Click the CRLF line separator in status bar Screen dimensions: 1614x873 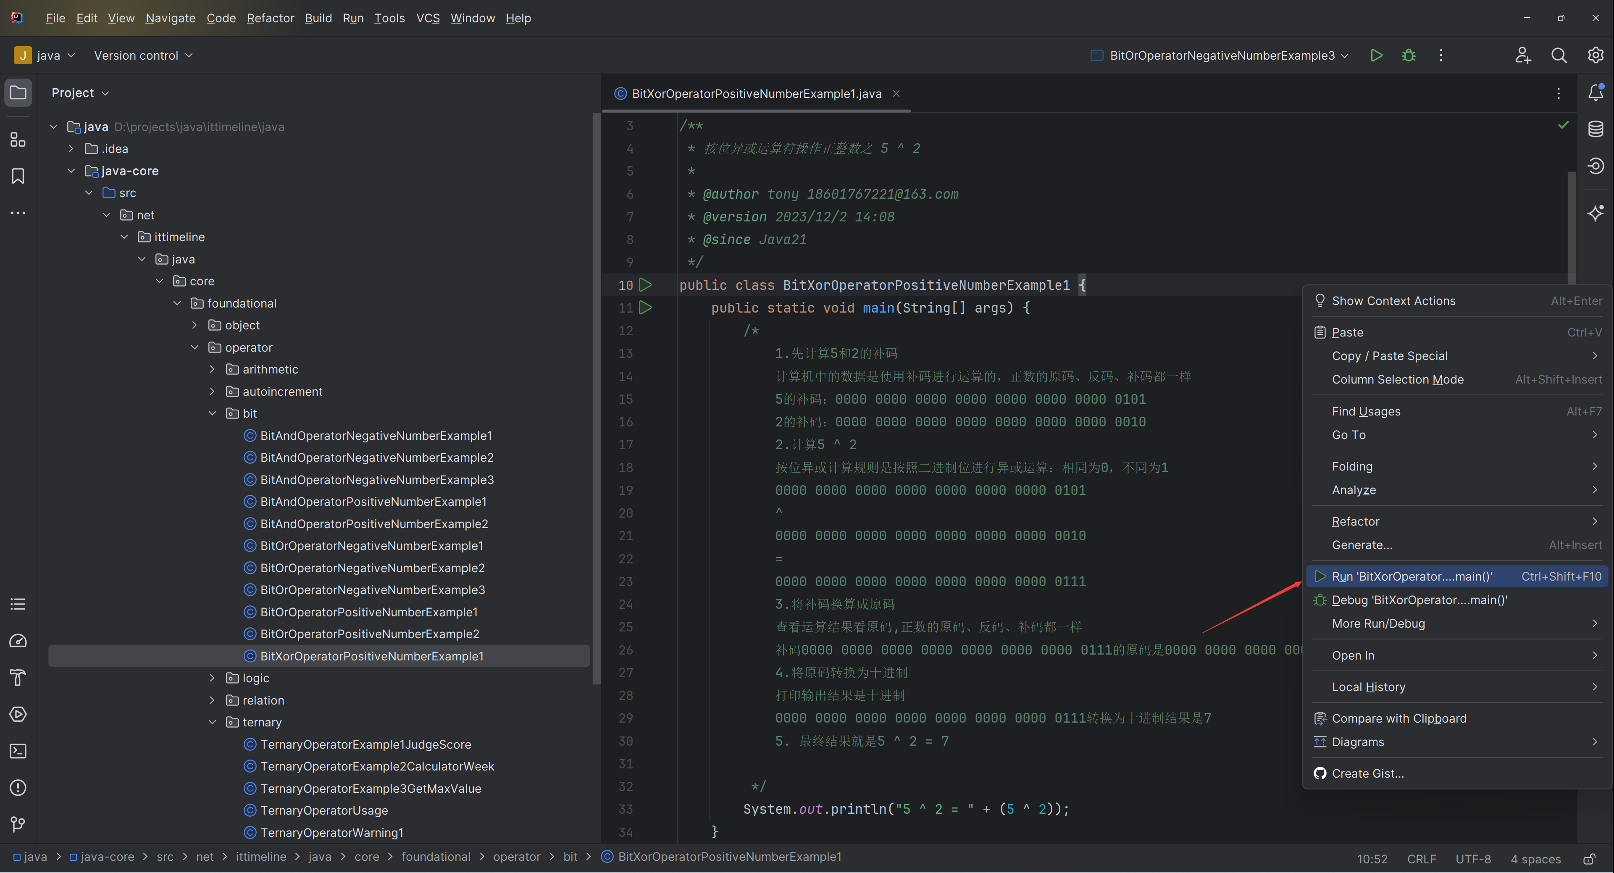pyautogui.click(x=1421, y=859)
